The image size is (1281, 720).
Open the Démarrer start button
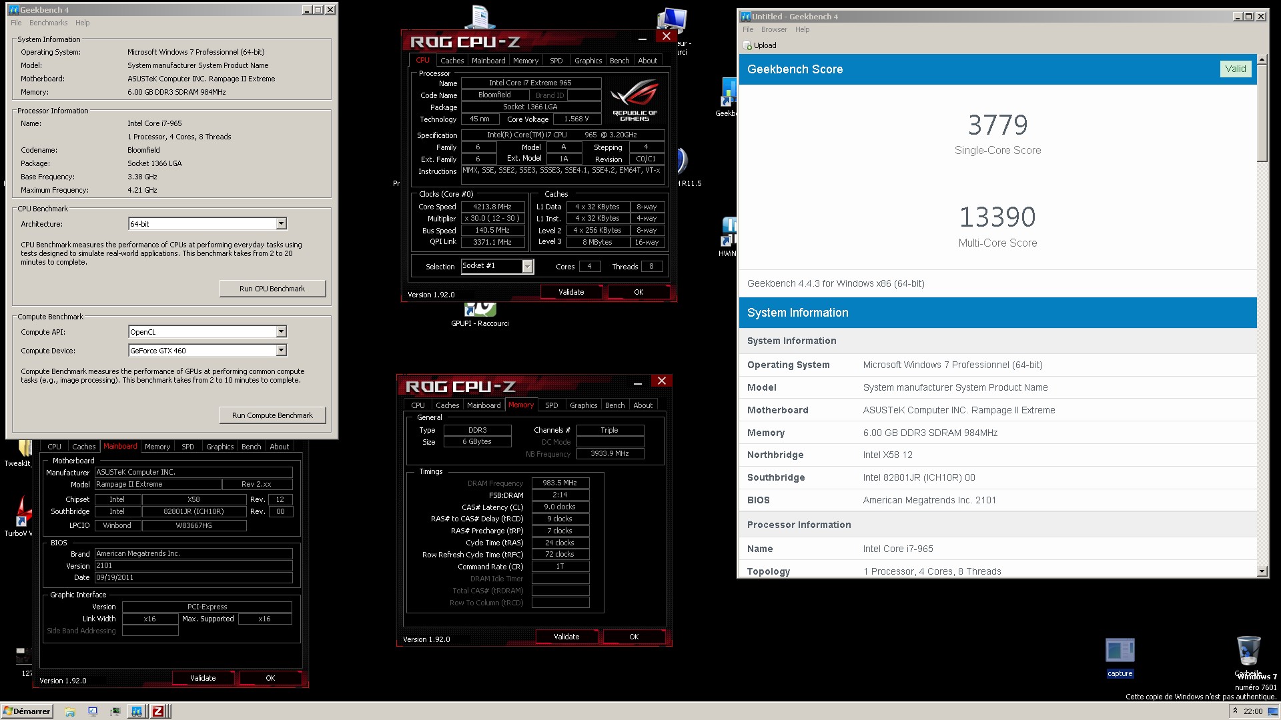coord(27,711)
